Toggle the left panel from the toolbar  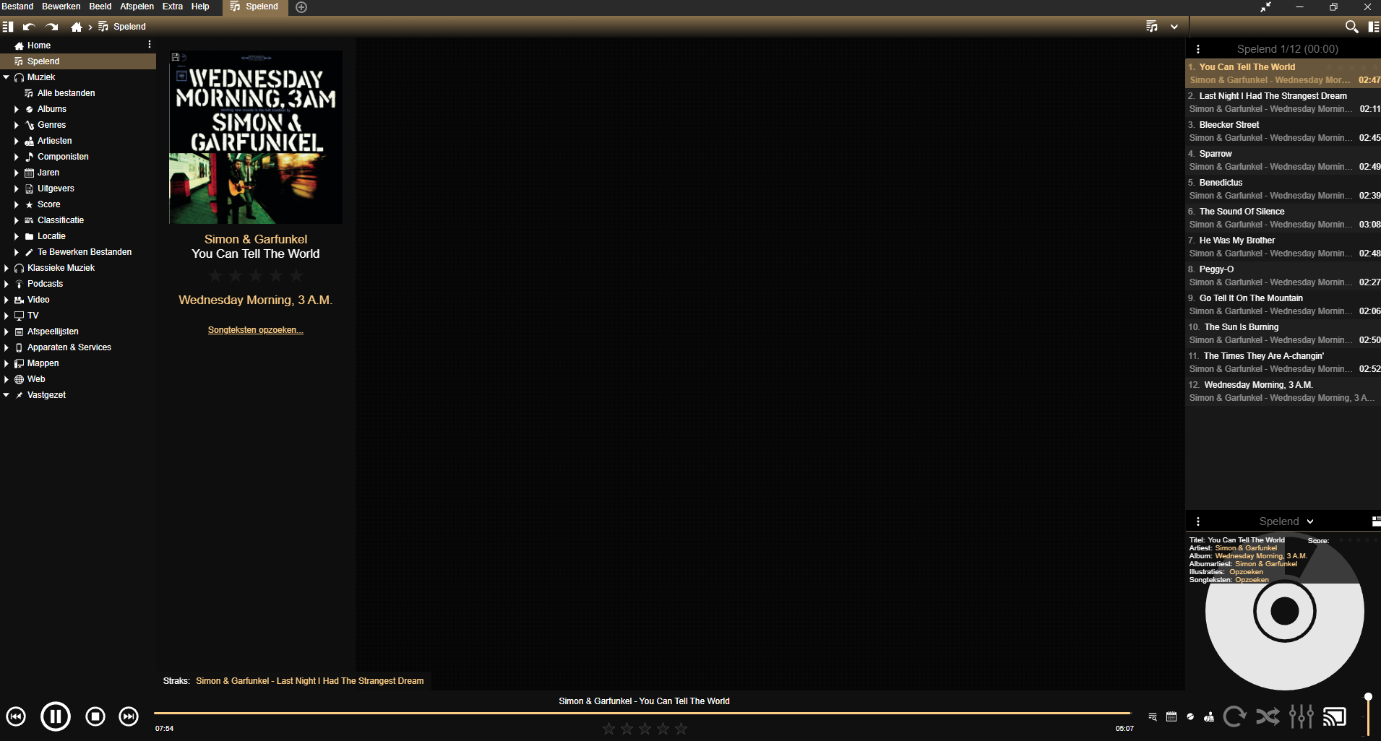[x=8, y=27]
